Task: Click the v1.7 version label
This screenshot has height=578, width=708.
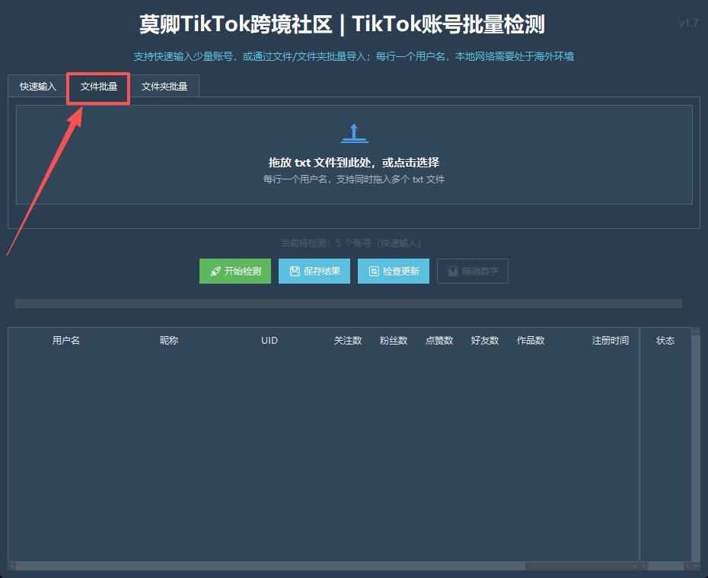Action: [688, 24]
